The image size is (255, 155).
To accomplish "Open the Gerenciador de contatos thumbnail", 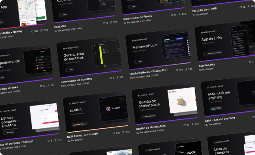I will tap(89, 56).
